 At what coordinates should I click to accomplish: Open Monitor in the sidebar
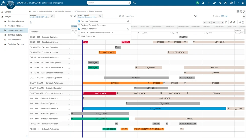(7, 12)
